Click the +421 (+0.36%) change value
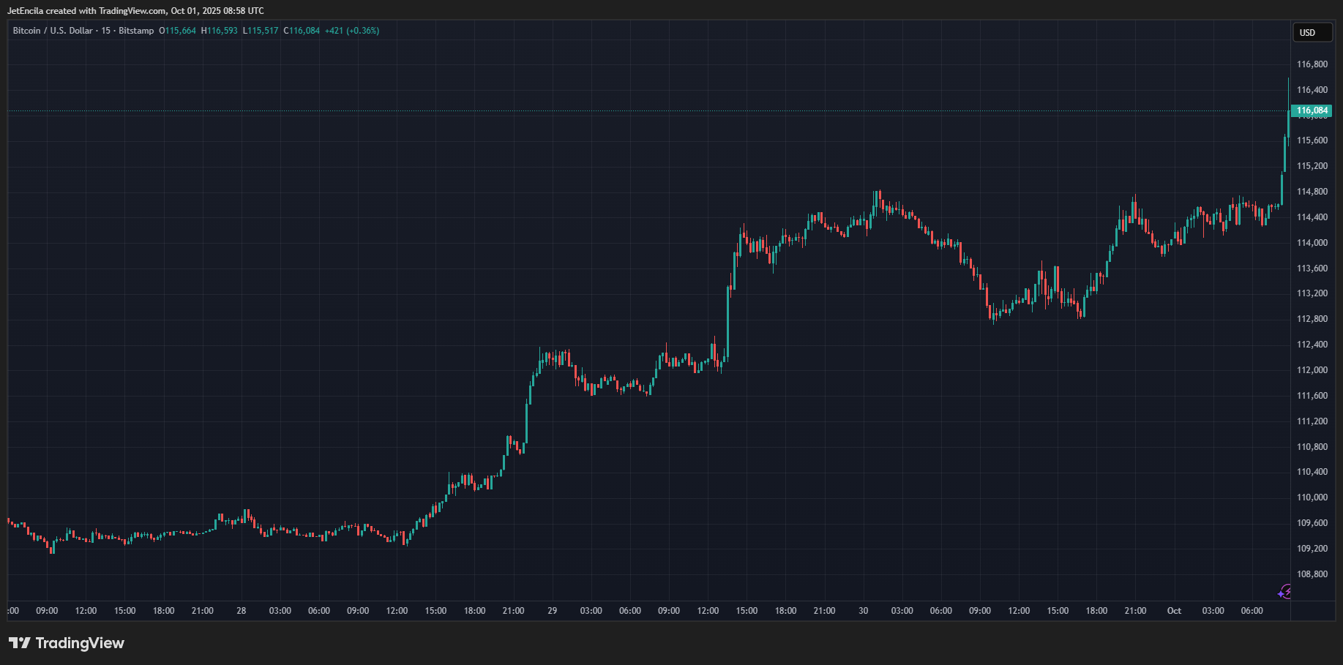This screenshot has height=665, width=1343. (352, 31)
